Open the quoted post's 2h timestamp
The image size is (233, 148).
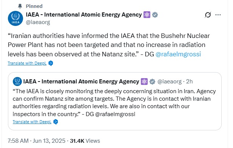[x=190, y=82]
